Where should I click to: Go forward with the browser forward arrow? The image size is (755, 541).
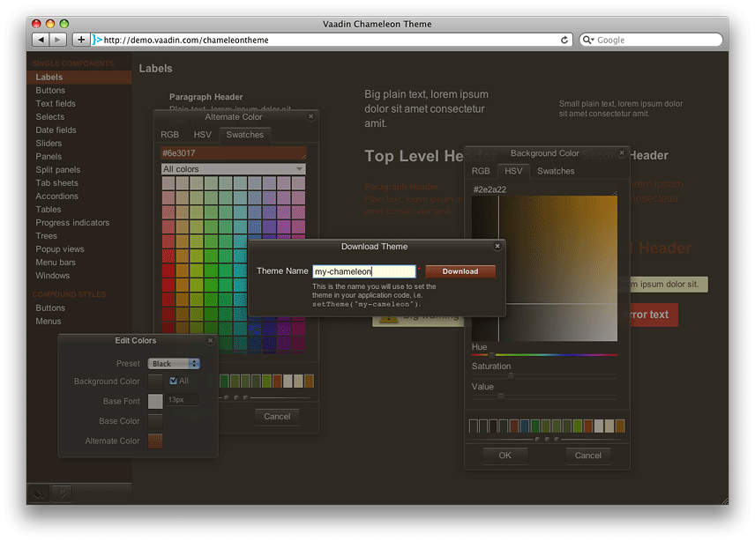coord(58,40)
